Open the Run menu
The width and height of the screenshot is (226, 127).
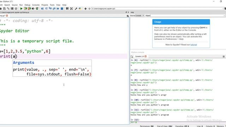tap(21, 5)
